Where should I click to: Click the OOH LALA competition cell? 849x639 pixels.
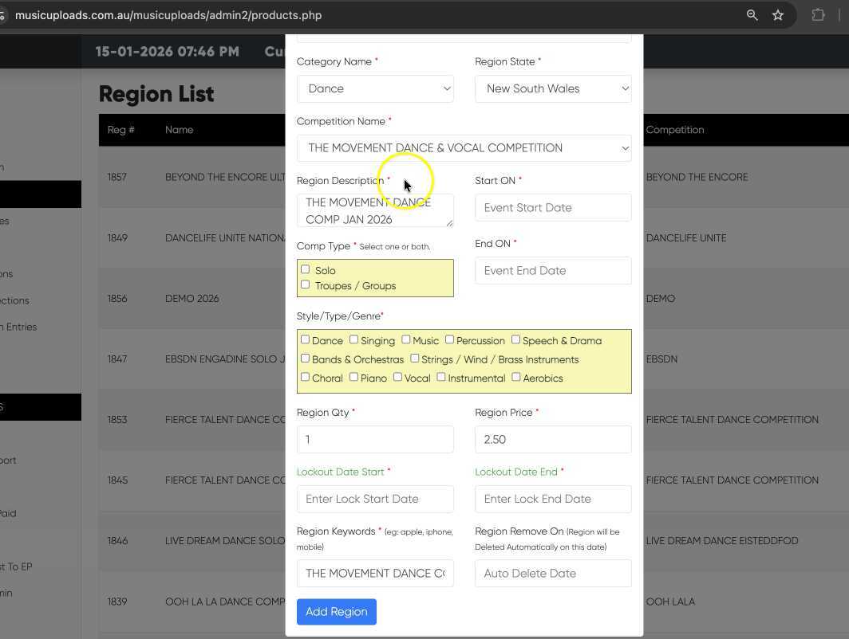(670, 602)
